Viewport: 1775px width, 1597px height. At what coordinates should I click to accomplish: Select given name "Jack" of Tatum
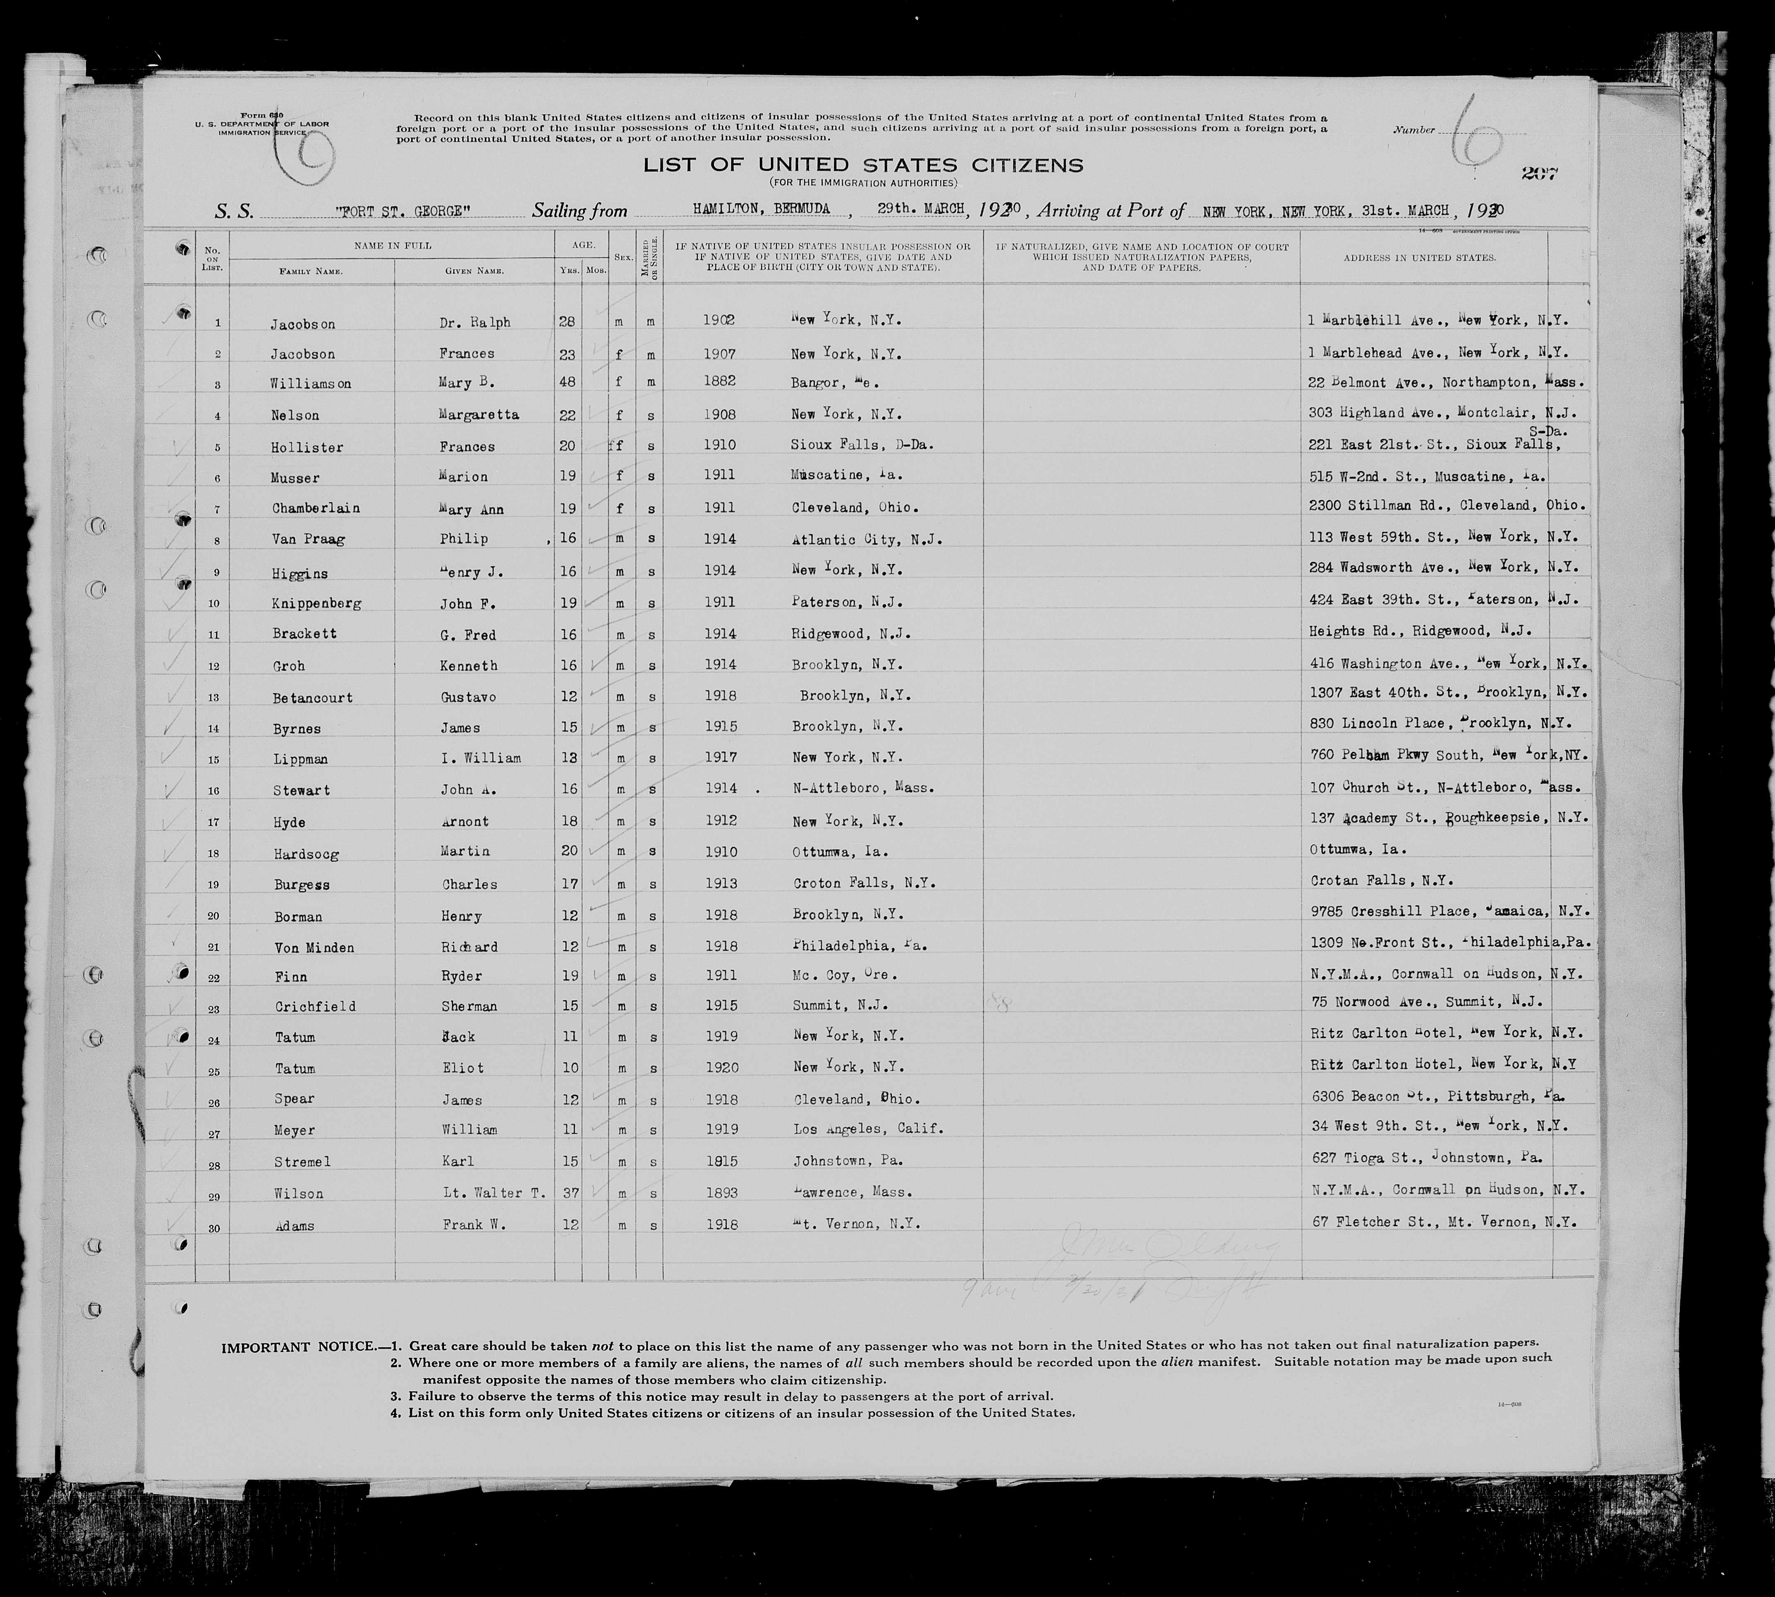tap(458, 1037)
